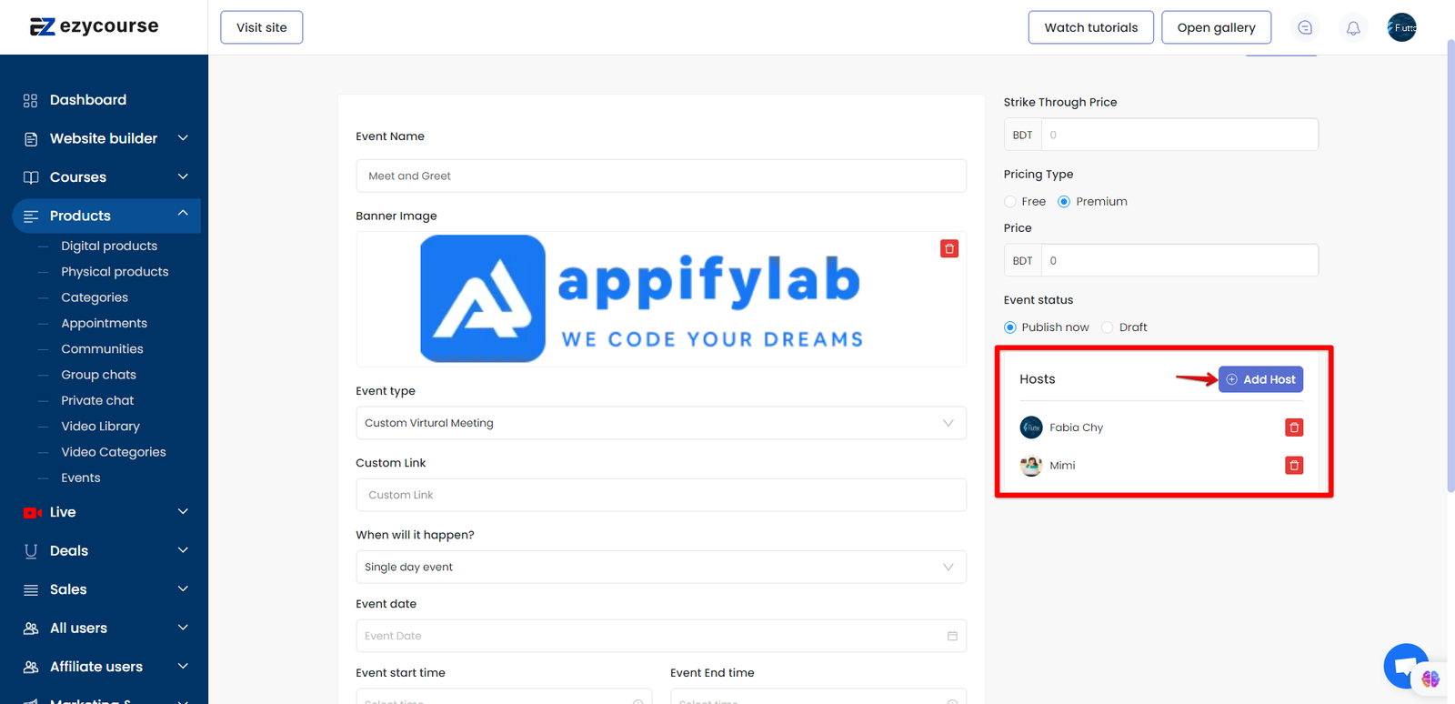Open the live chat support bubble
The height and width of the screenshot is (704, 1455).
pyautogui.click(x=1405, y=666)
